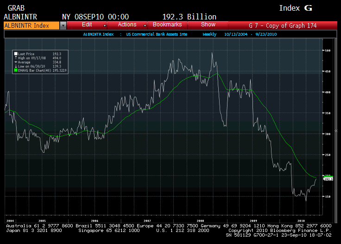
Task: Click the 250 y-axis label
Action: [x=328, y=155]
